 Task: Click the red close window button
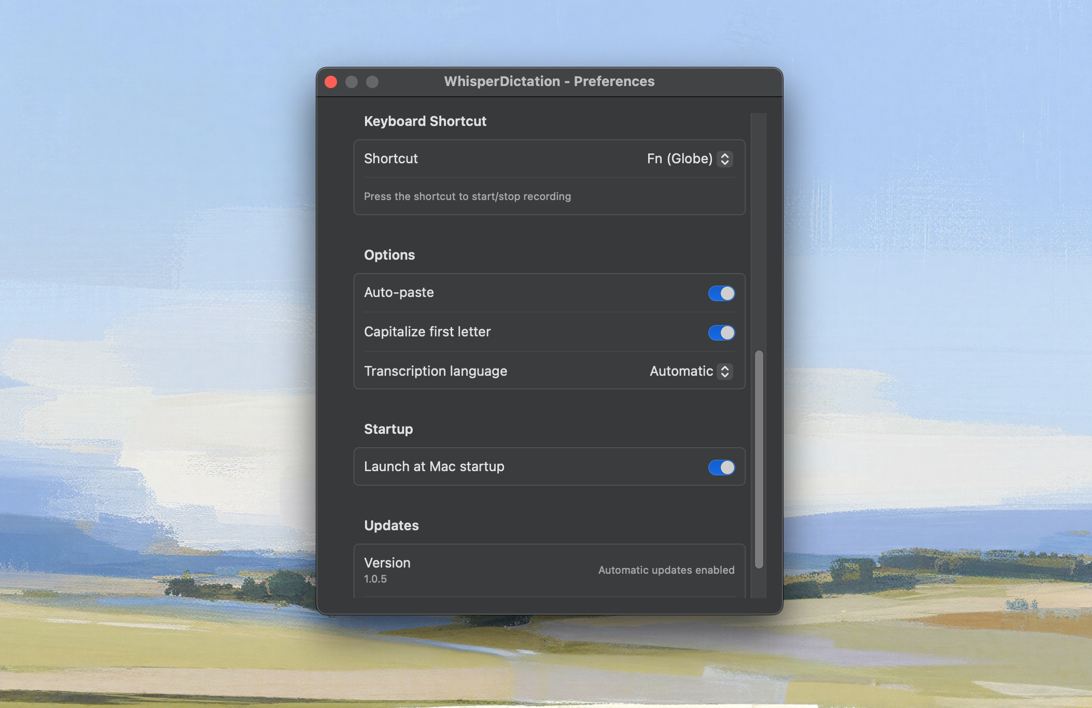pos(331,81)
